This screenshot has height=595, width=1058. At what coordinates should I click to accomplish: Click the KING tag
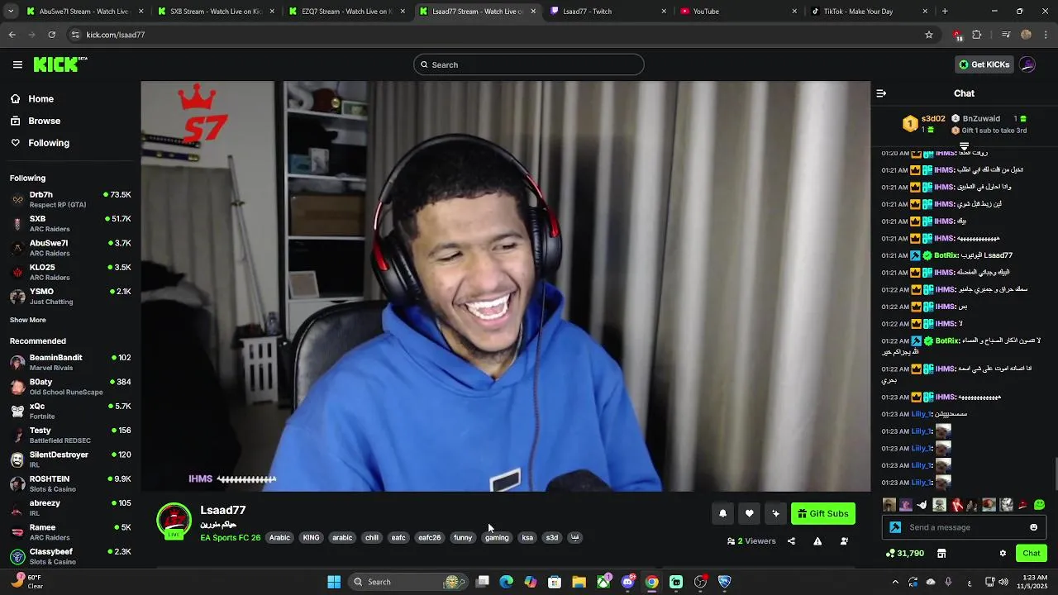[311, 538]
